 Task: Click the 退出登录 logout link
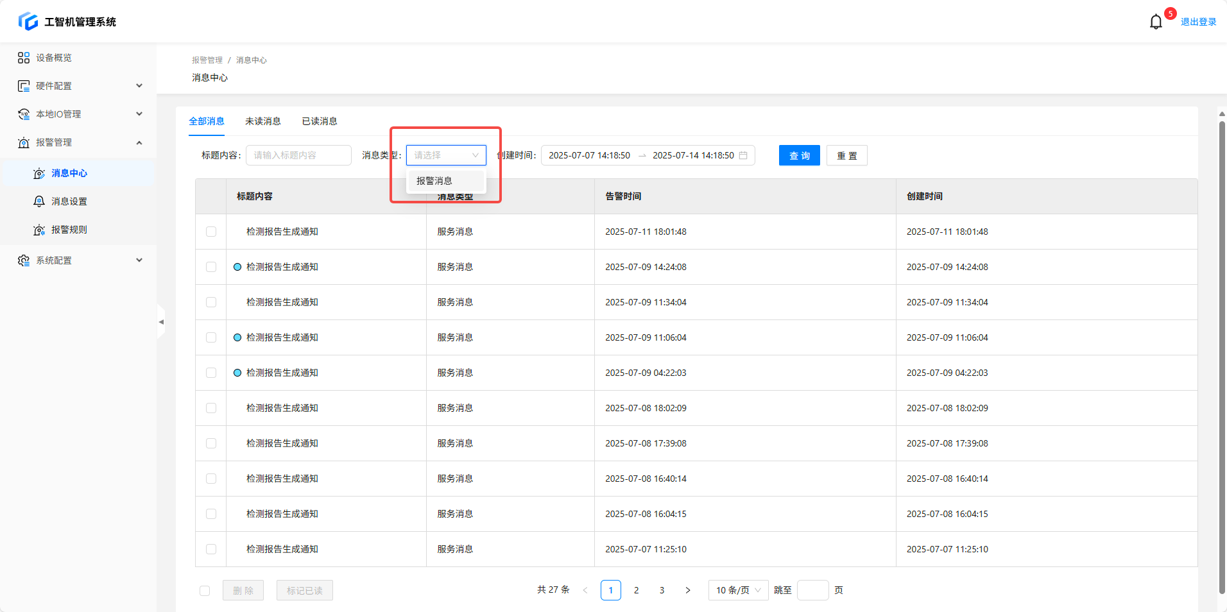(1198, 22)
